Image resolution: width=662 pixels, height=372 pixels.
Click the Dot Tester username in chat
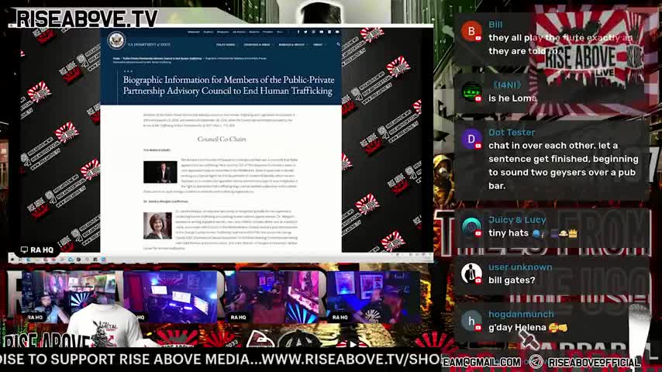pos(512,133)
